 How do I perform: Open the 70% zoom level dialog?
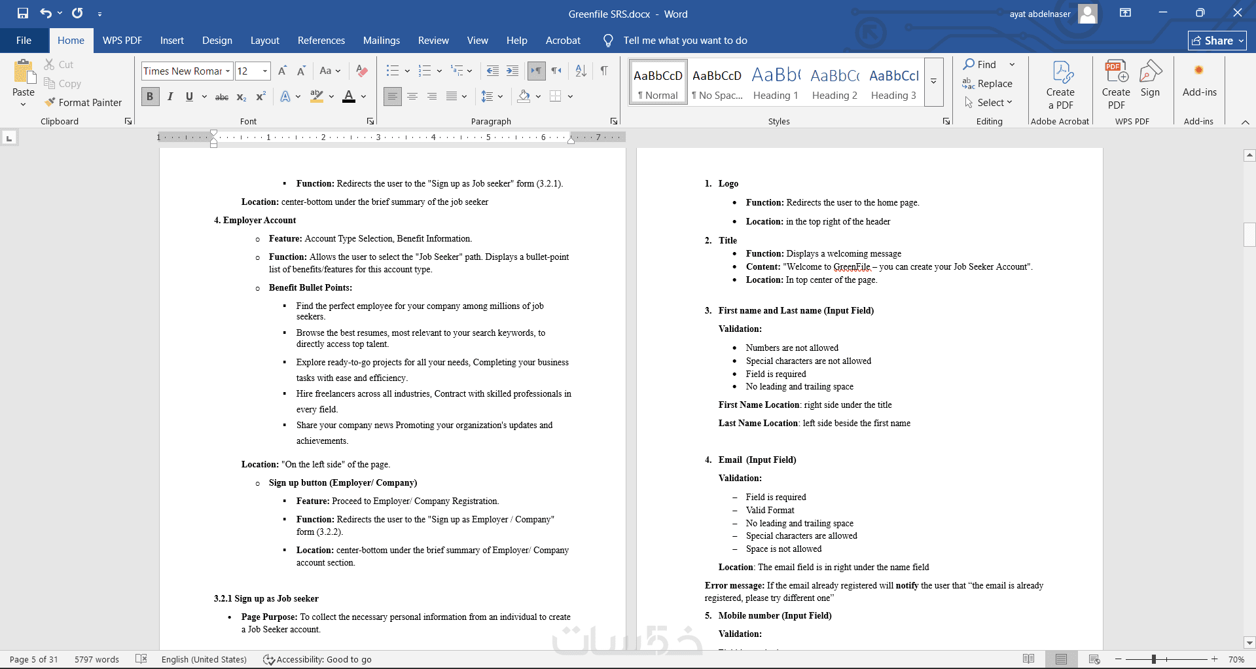point(1236,659)
